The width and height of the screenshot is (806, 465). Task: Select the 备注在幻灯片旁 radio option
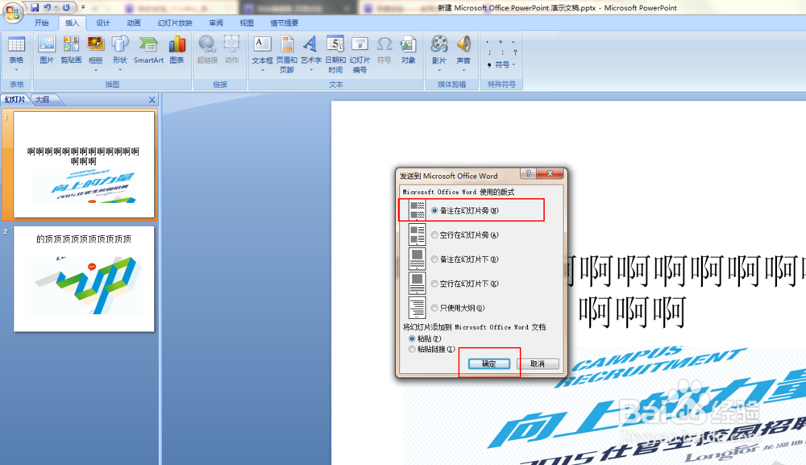[434, 210]
